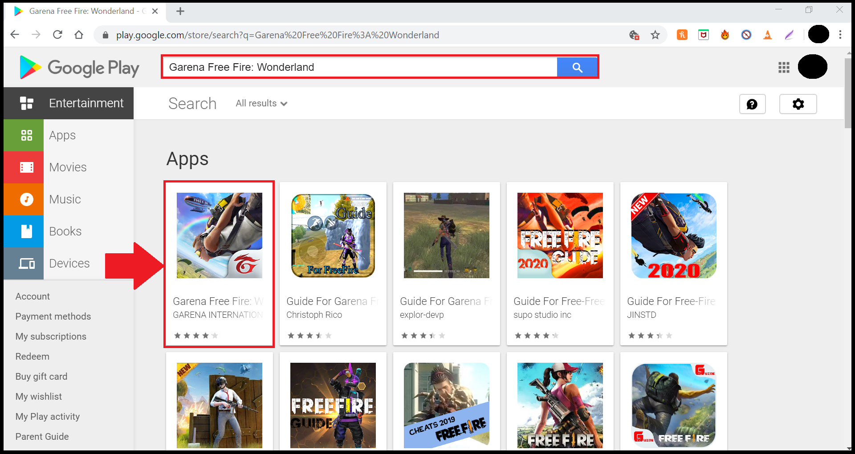Click the purple pen extension icon
Screen dimensions: 855x454
(x=789, y=35)
